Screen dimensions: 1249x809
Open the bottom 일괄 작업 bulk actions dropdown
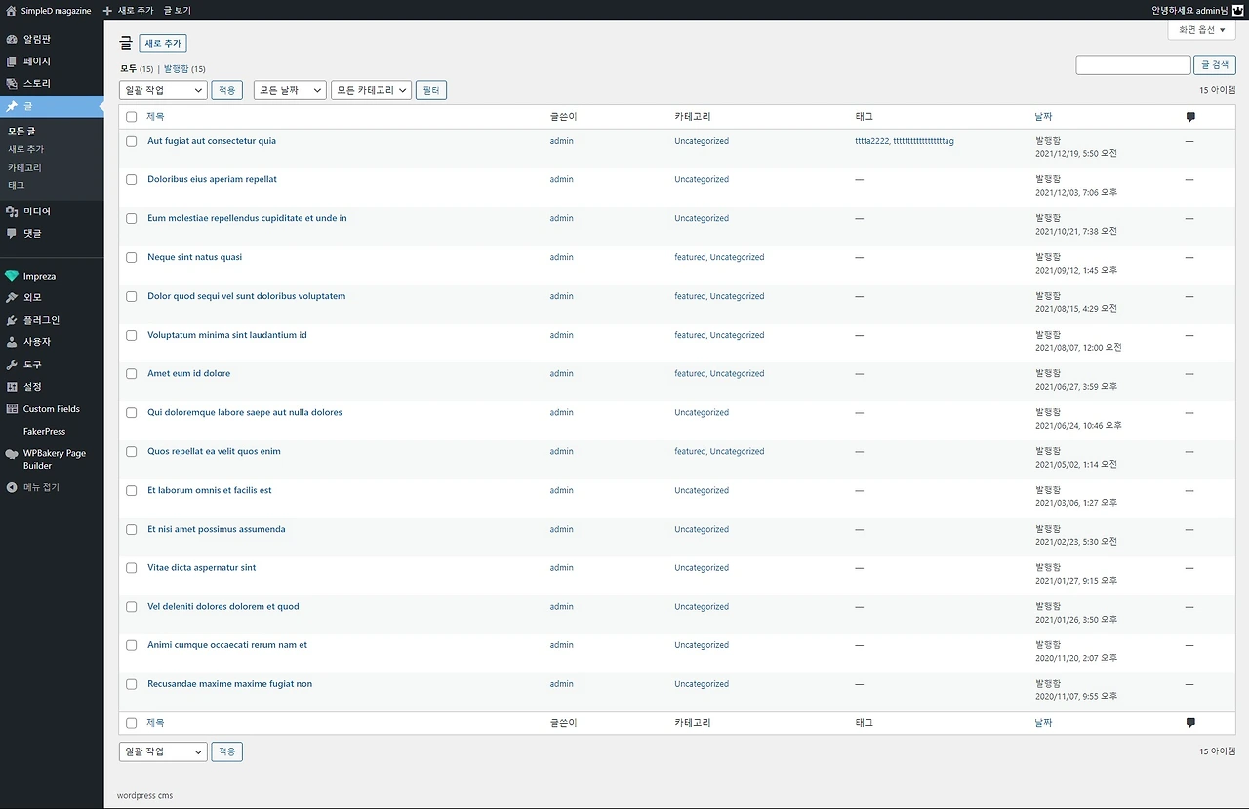point(163,751)
